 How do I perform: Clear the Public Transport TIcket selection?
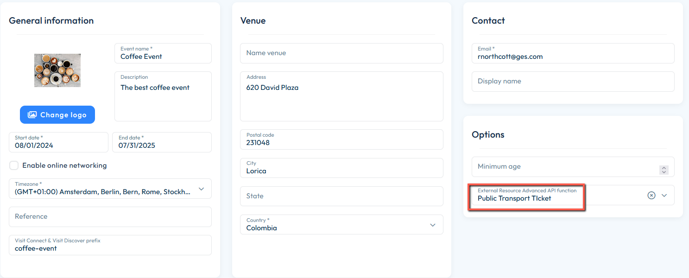651,195
